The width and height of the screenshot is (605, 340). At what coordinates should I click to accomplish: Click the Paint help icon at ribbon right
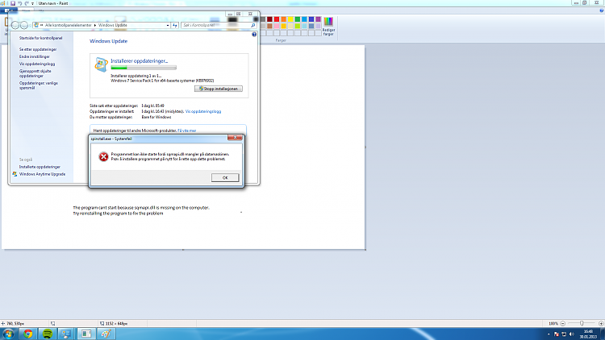pos(602,10)
